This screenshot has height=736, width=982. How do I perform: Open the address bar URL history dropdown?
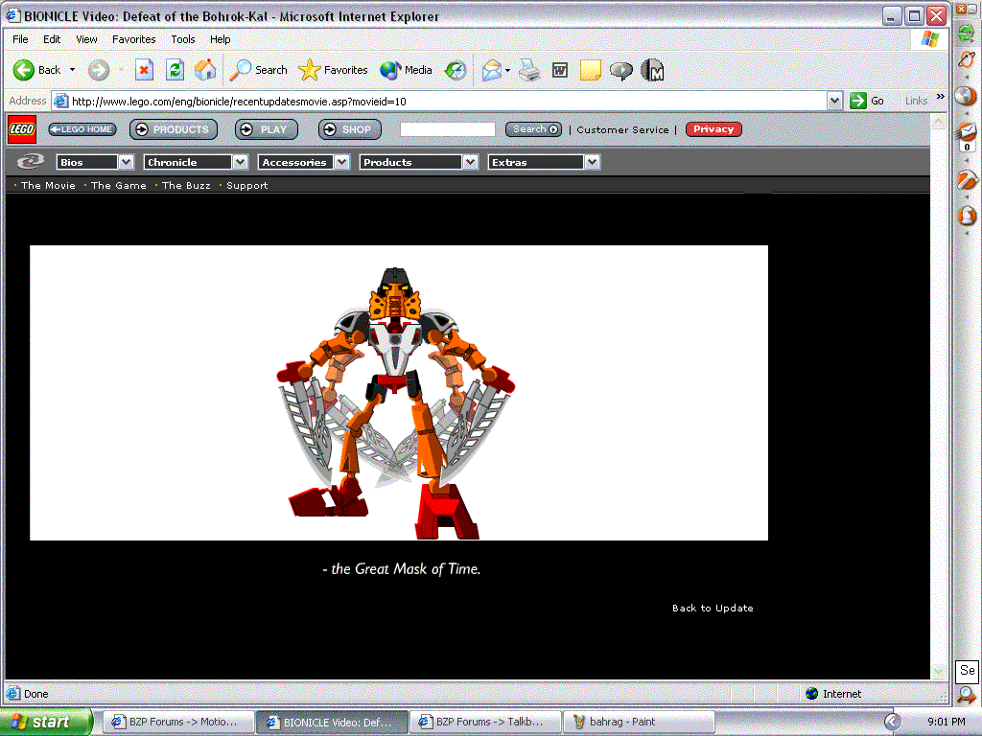(x=833, y=101)
